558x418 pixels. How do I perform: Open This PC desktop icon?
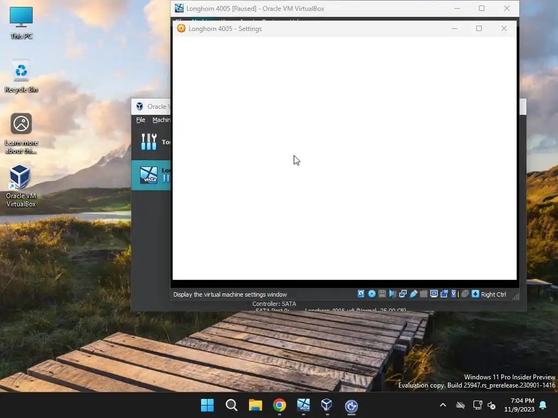(21, 23)
